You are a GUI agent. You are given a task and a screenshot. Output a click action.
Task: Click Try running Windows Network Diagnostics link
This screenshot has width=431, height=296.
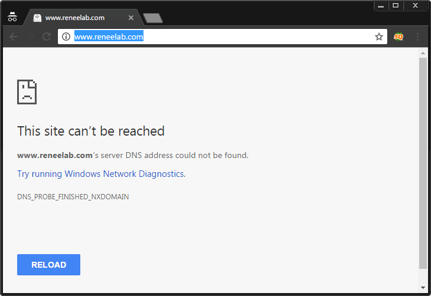pos(101,174)
